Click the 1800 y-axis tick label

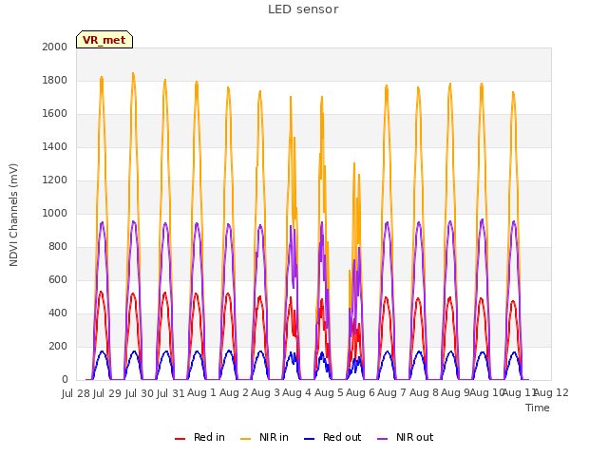[55, 80]
